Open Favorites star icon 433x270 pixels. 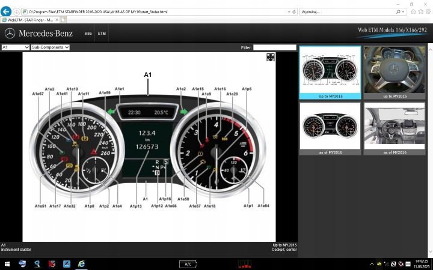click(x=420, y=11)
